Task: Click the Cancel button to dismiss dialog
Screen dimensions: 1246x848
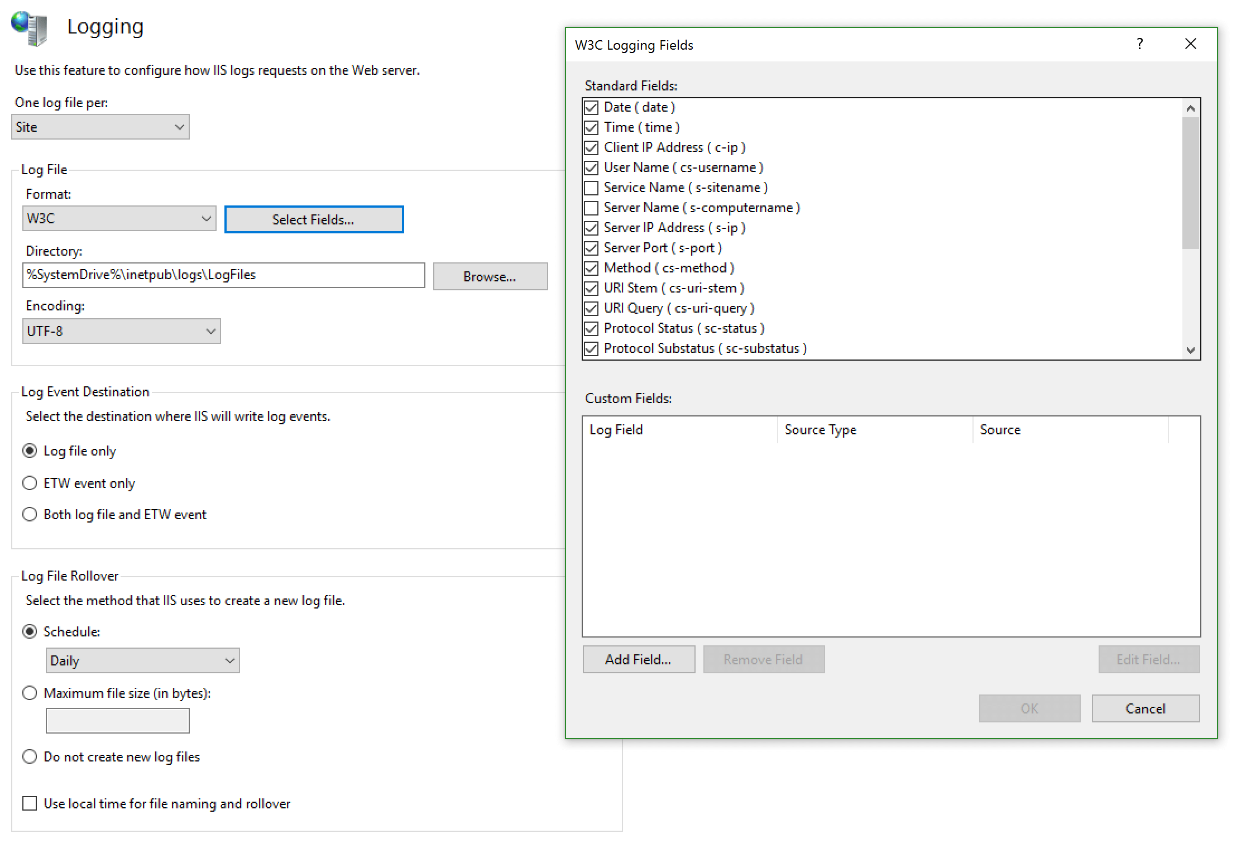Action: click(x=1144, y=708)
